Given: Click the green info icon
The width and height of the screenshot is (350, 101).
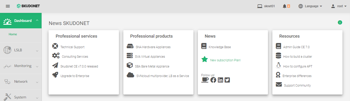Looking at the screenshot, I should (340, 22).
